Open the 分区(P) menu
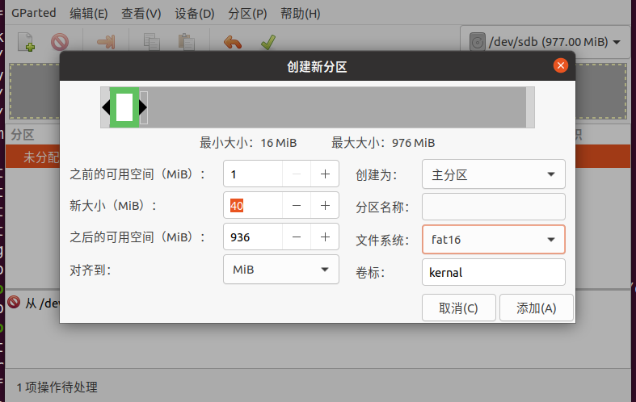This screenshot has width=636, height=402. [x=247, y=13]
